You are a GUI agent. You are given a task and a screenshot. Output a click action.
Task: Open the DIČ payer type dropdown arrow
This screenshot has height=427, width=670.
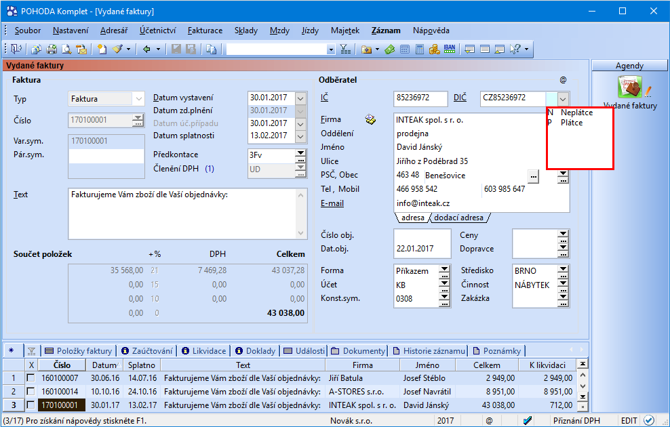coord(563,99)
